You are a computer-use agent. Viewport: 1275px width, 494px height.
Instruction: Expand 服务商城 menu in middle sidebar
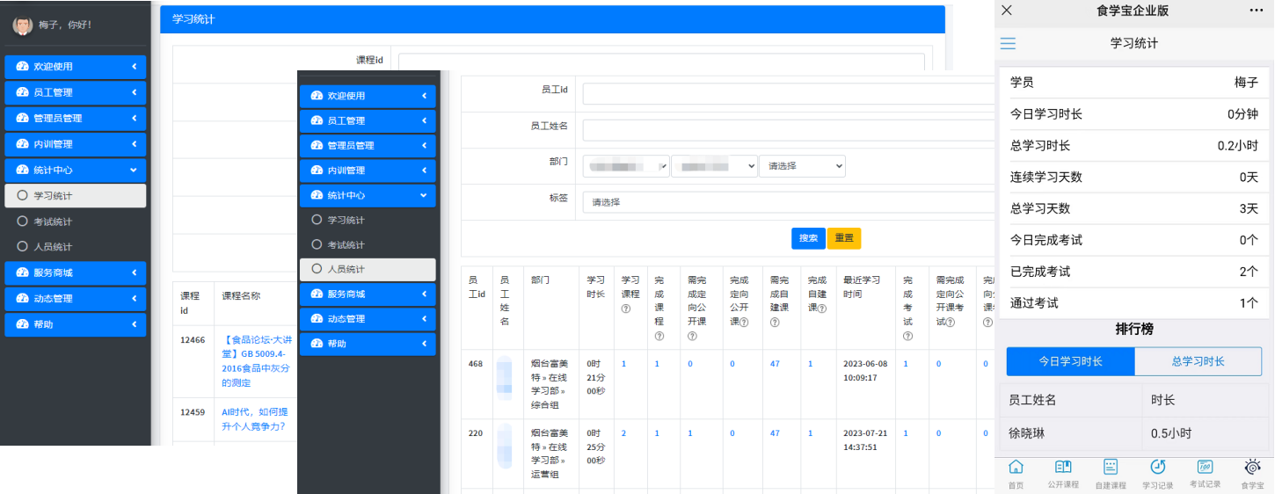coord(368,294)
